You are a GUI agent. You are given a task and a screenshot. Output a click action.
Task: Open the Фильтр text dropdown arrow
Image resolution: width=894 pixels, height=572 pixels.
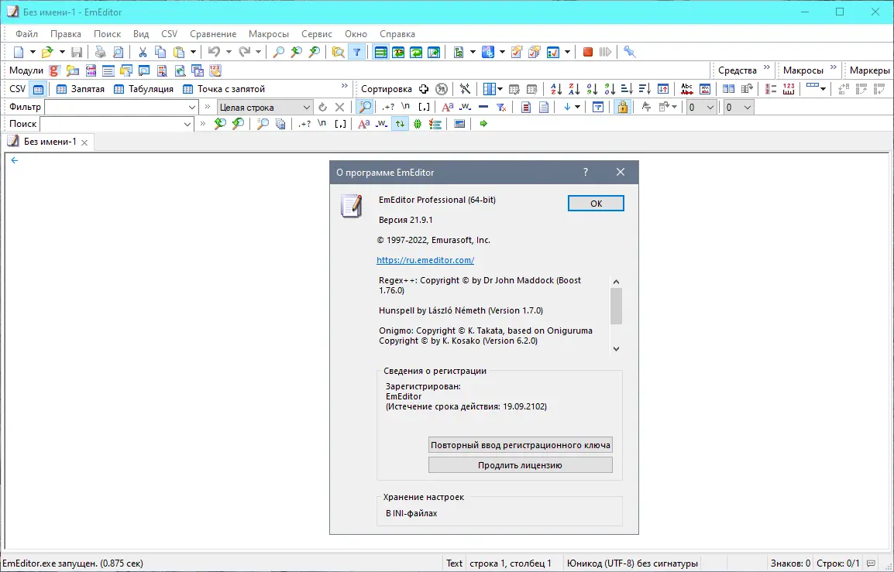pyautogui.click(x=191, y=107)
